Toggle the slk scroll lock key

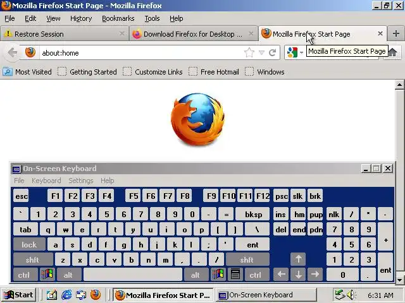(x=298, y=196)
